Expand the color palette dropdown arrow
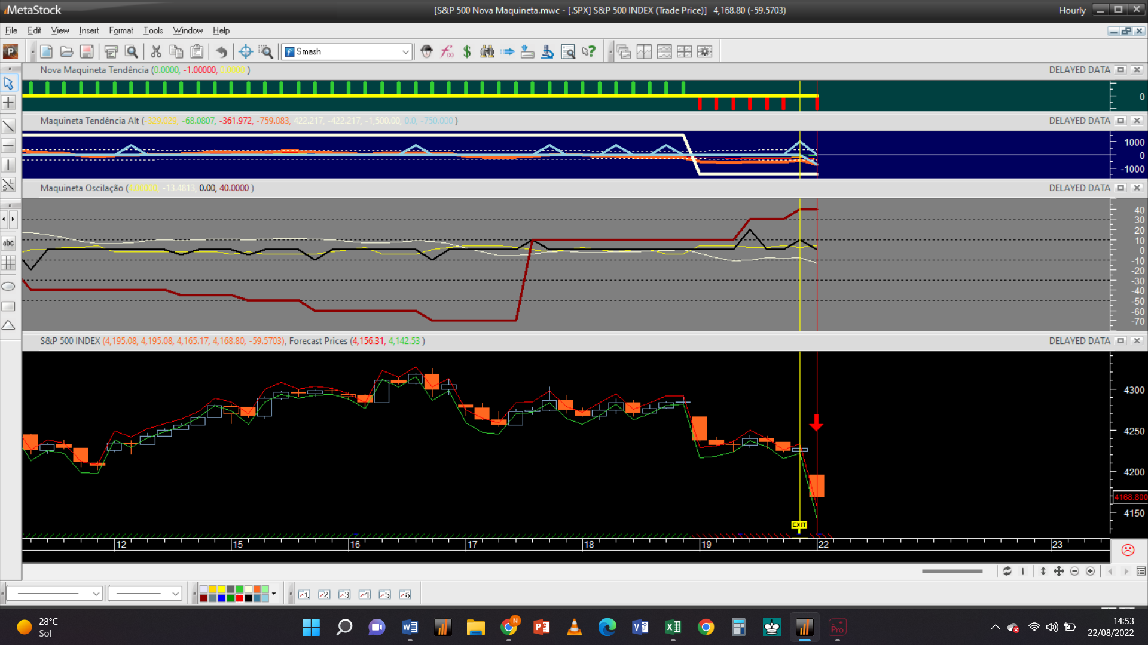The width and height of the screenshot is (1148, 645). pos(274,594)
